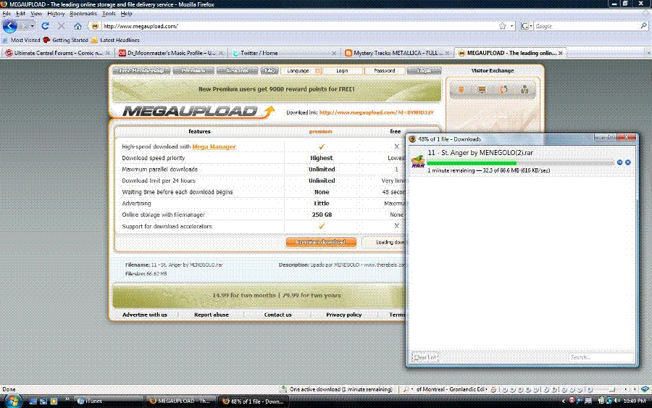Open the Megaupload Language dropdown
Viewport: 652px width, 408px height.
point(301,71)
